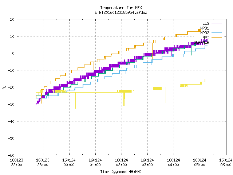This screenshot has width=233, height=175.
Task: Click the NPI legend label
Action: [206, 38]
